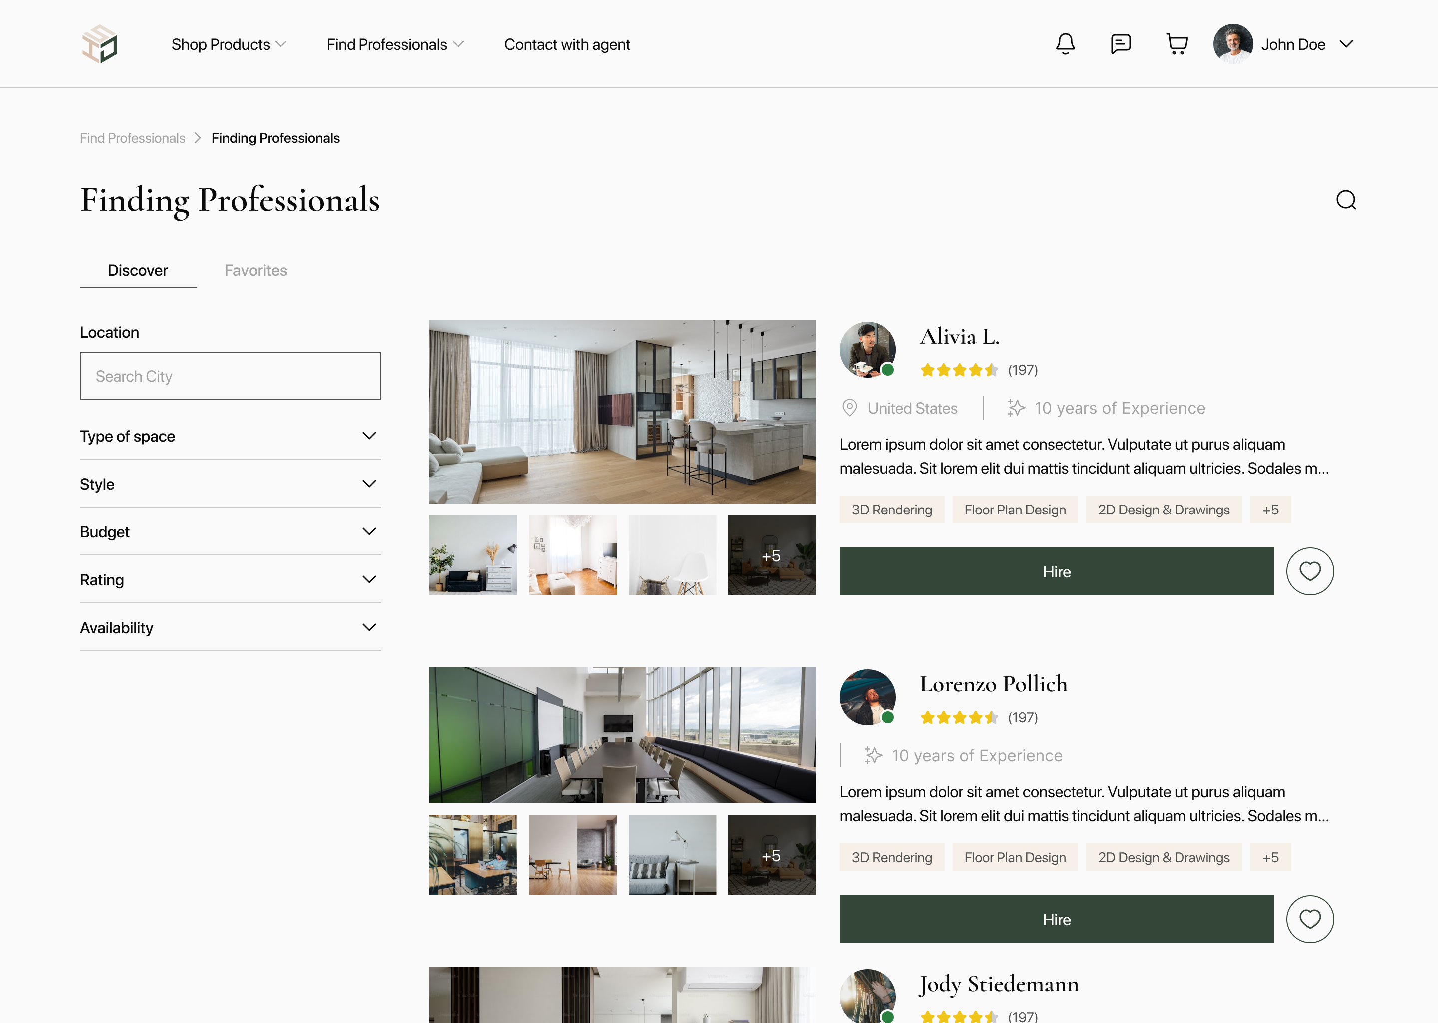Click Lorenzo Pollich's profile picture
This screenshot has height=1023, width=1438.
867,697
